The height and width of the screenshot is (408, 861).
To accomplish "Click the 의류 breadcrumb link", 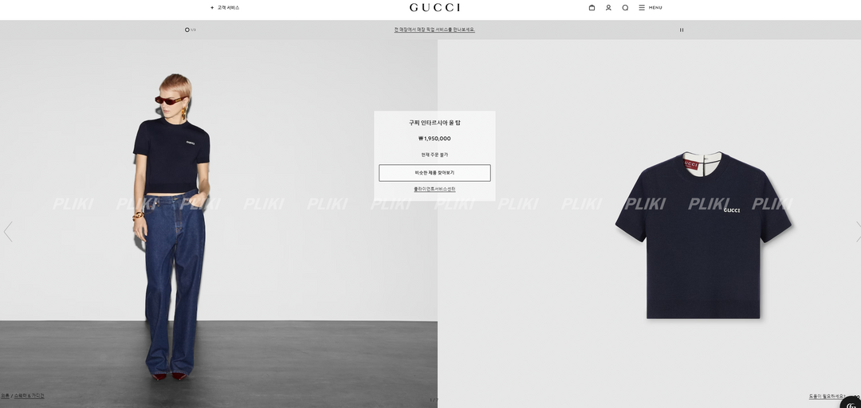I will coord(5,395).
